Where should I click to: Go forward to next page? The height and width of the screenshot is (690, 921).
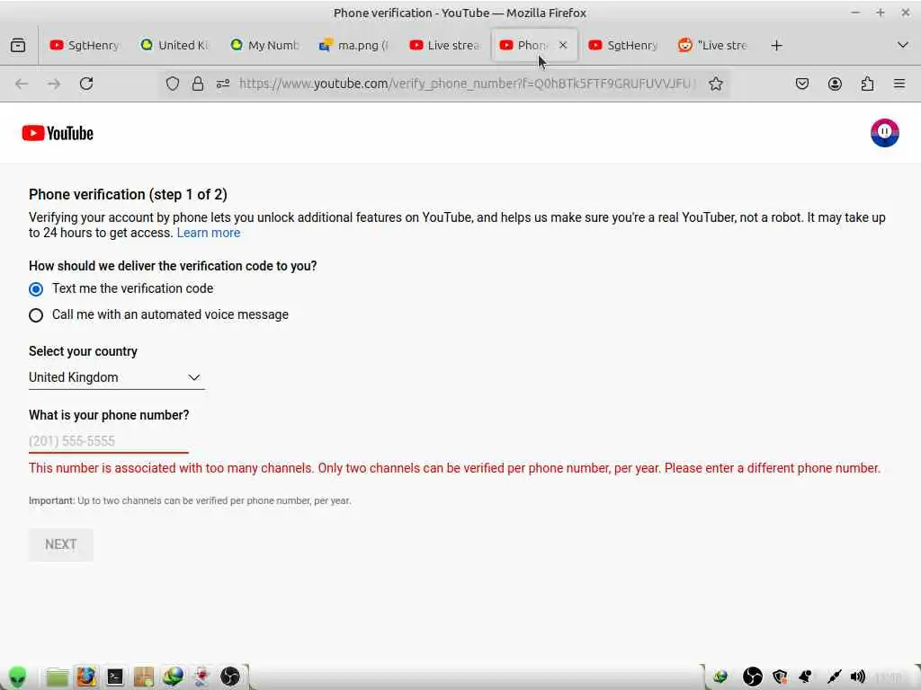coord(53,84)
